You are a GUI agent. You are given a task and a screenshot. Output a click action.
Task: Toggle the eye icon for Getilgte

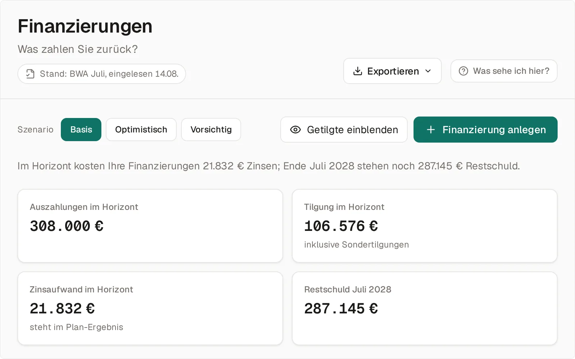pyautogui.click(x=295, y=130)
